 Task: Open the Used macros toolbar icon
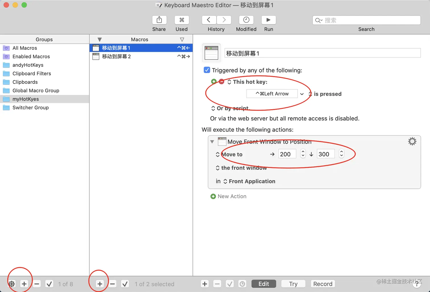pos(182,20)
